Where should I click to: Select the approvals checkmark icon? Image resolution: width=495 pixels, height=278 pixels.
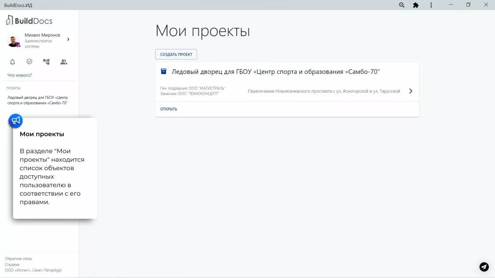[x=29, y=61]
